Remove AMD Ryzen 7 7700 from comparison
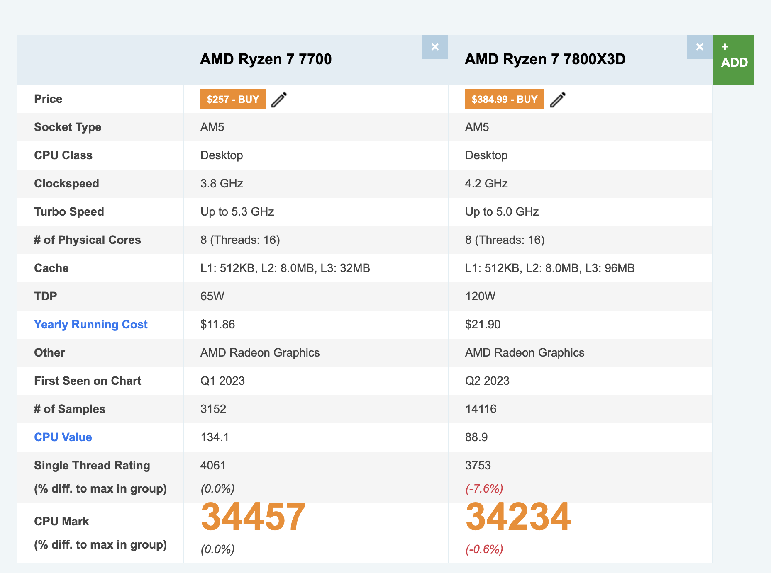This screenshot has height=573, width=771. tap(435, 47)
